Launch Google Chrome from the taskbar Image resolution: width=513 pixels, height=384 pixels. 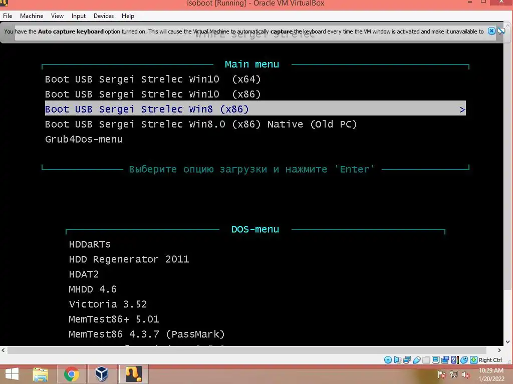pos(71,374)
